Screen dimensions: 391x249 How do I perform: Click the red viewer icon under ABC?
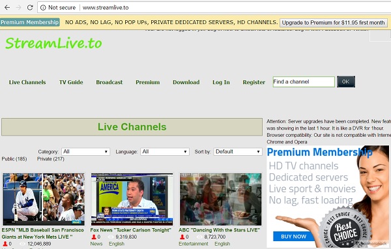(182, 237)
